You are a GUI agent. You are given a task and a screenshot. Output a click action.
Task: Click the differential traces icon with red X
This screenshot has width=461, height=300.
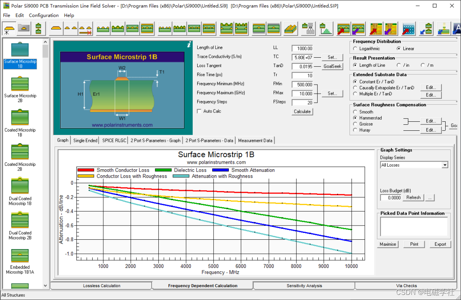click(85, 29)
